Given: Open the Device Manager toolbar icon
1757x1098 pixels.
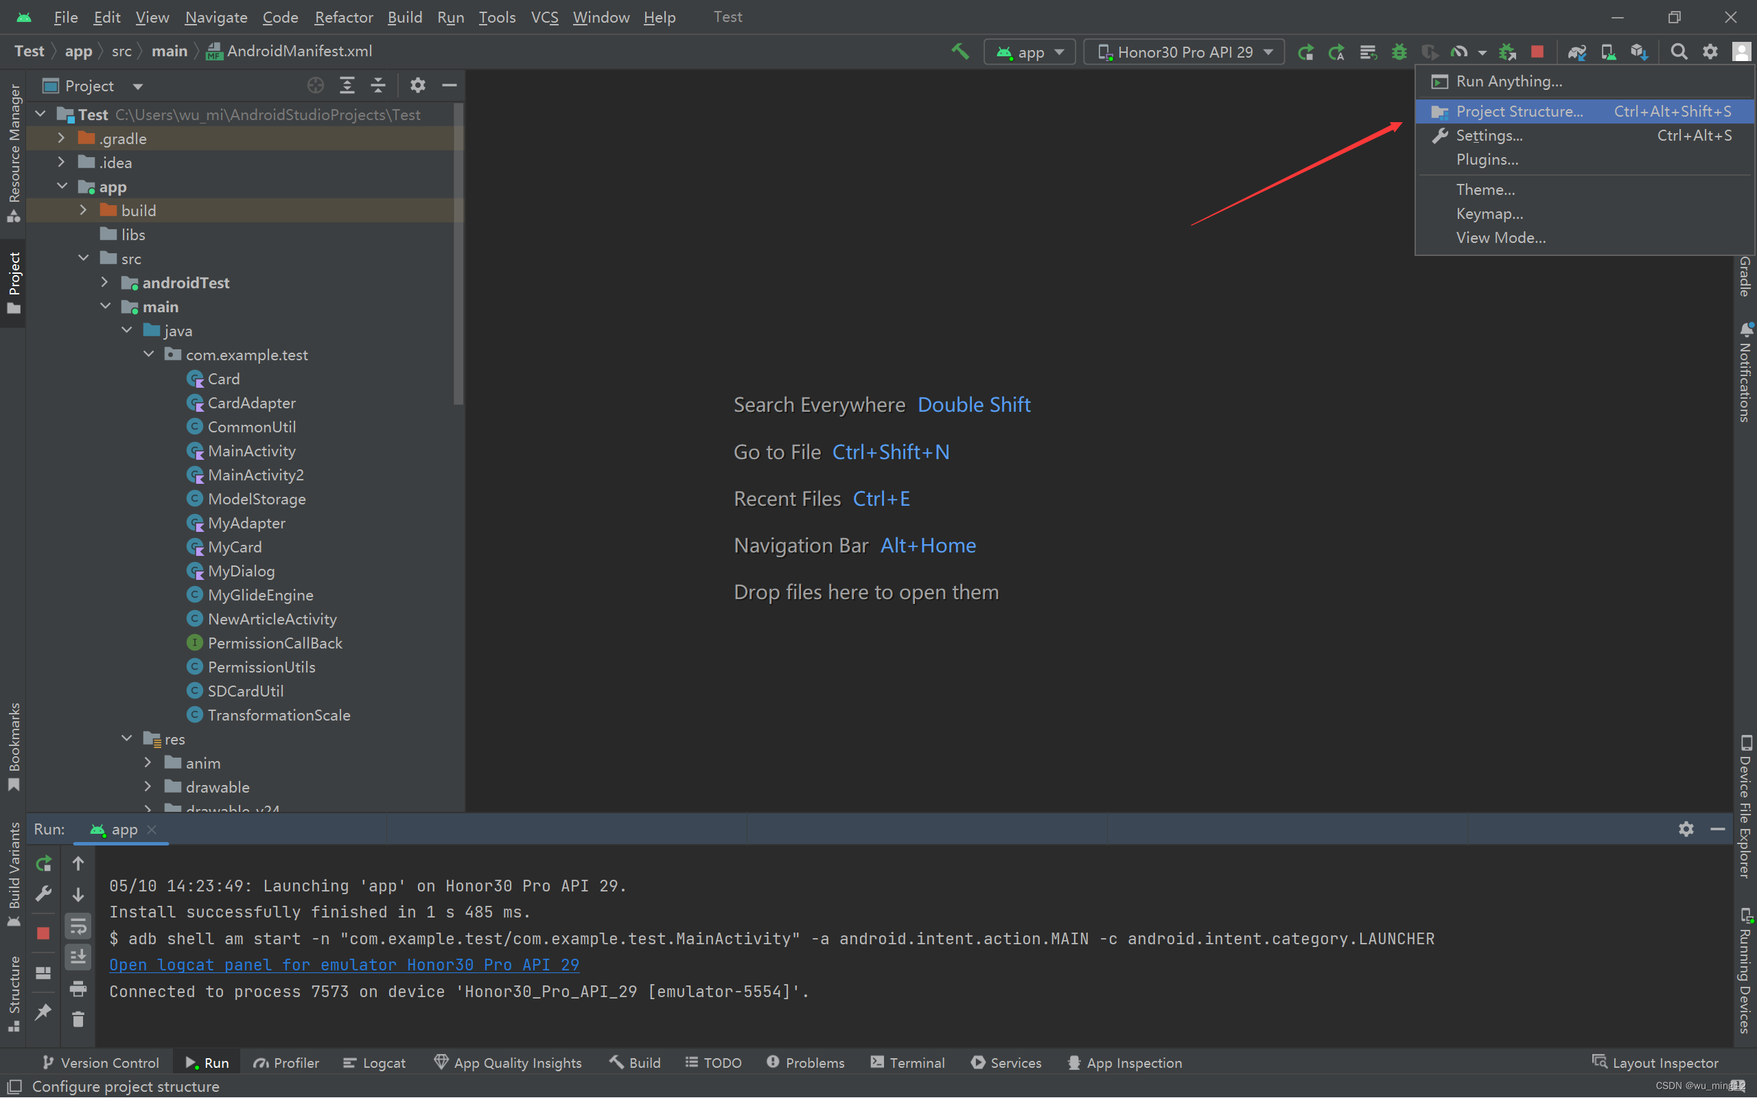Looking at the screenshot, I should tap(1608, 51).
